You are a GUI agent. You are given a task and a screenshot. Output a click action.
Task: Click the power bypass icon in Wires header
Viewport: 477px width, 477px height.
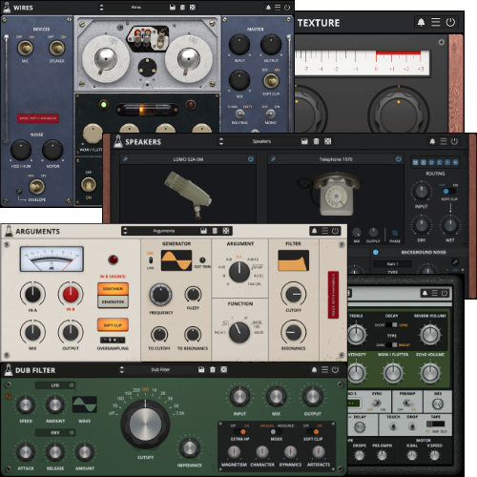[287, 8]
